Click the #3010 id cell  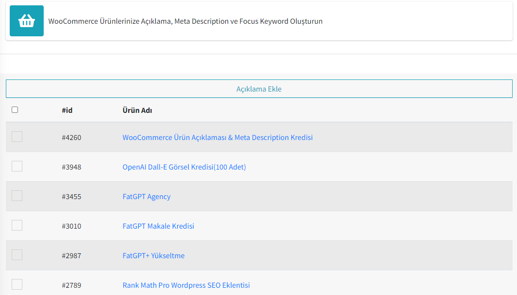pyautogui.click(x=71, y=226)
